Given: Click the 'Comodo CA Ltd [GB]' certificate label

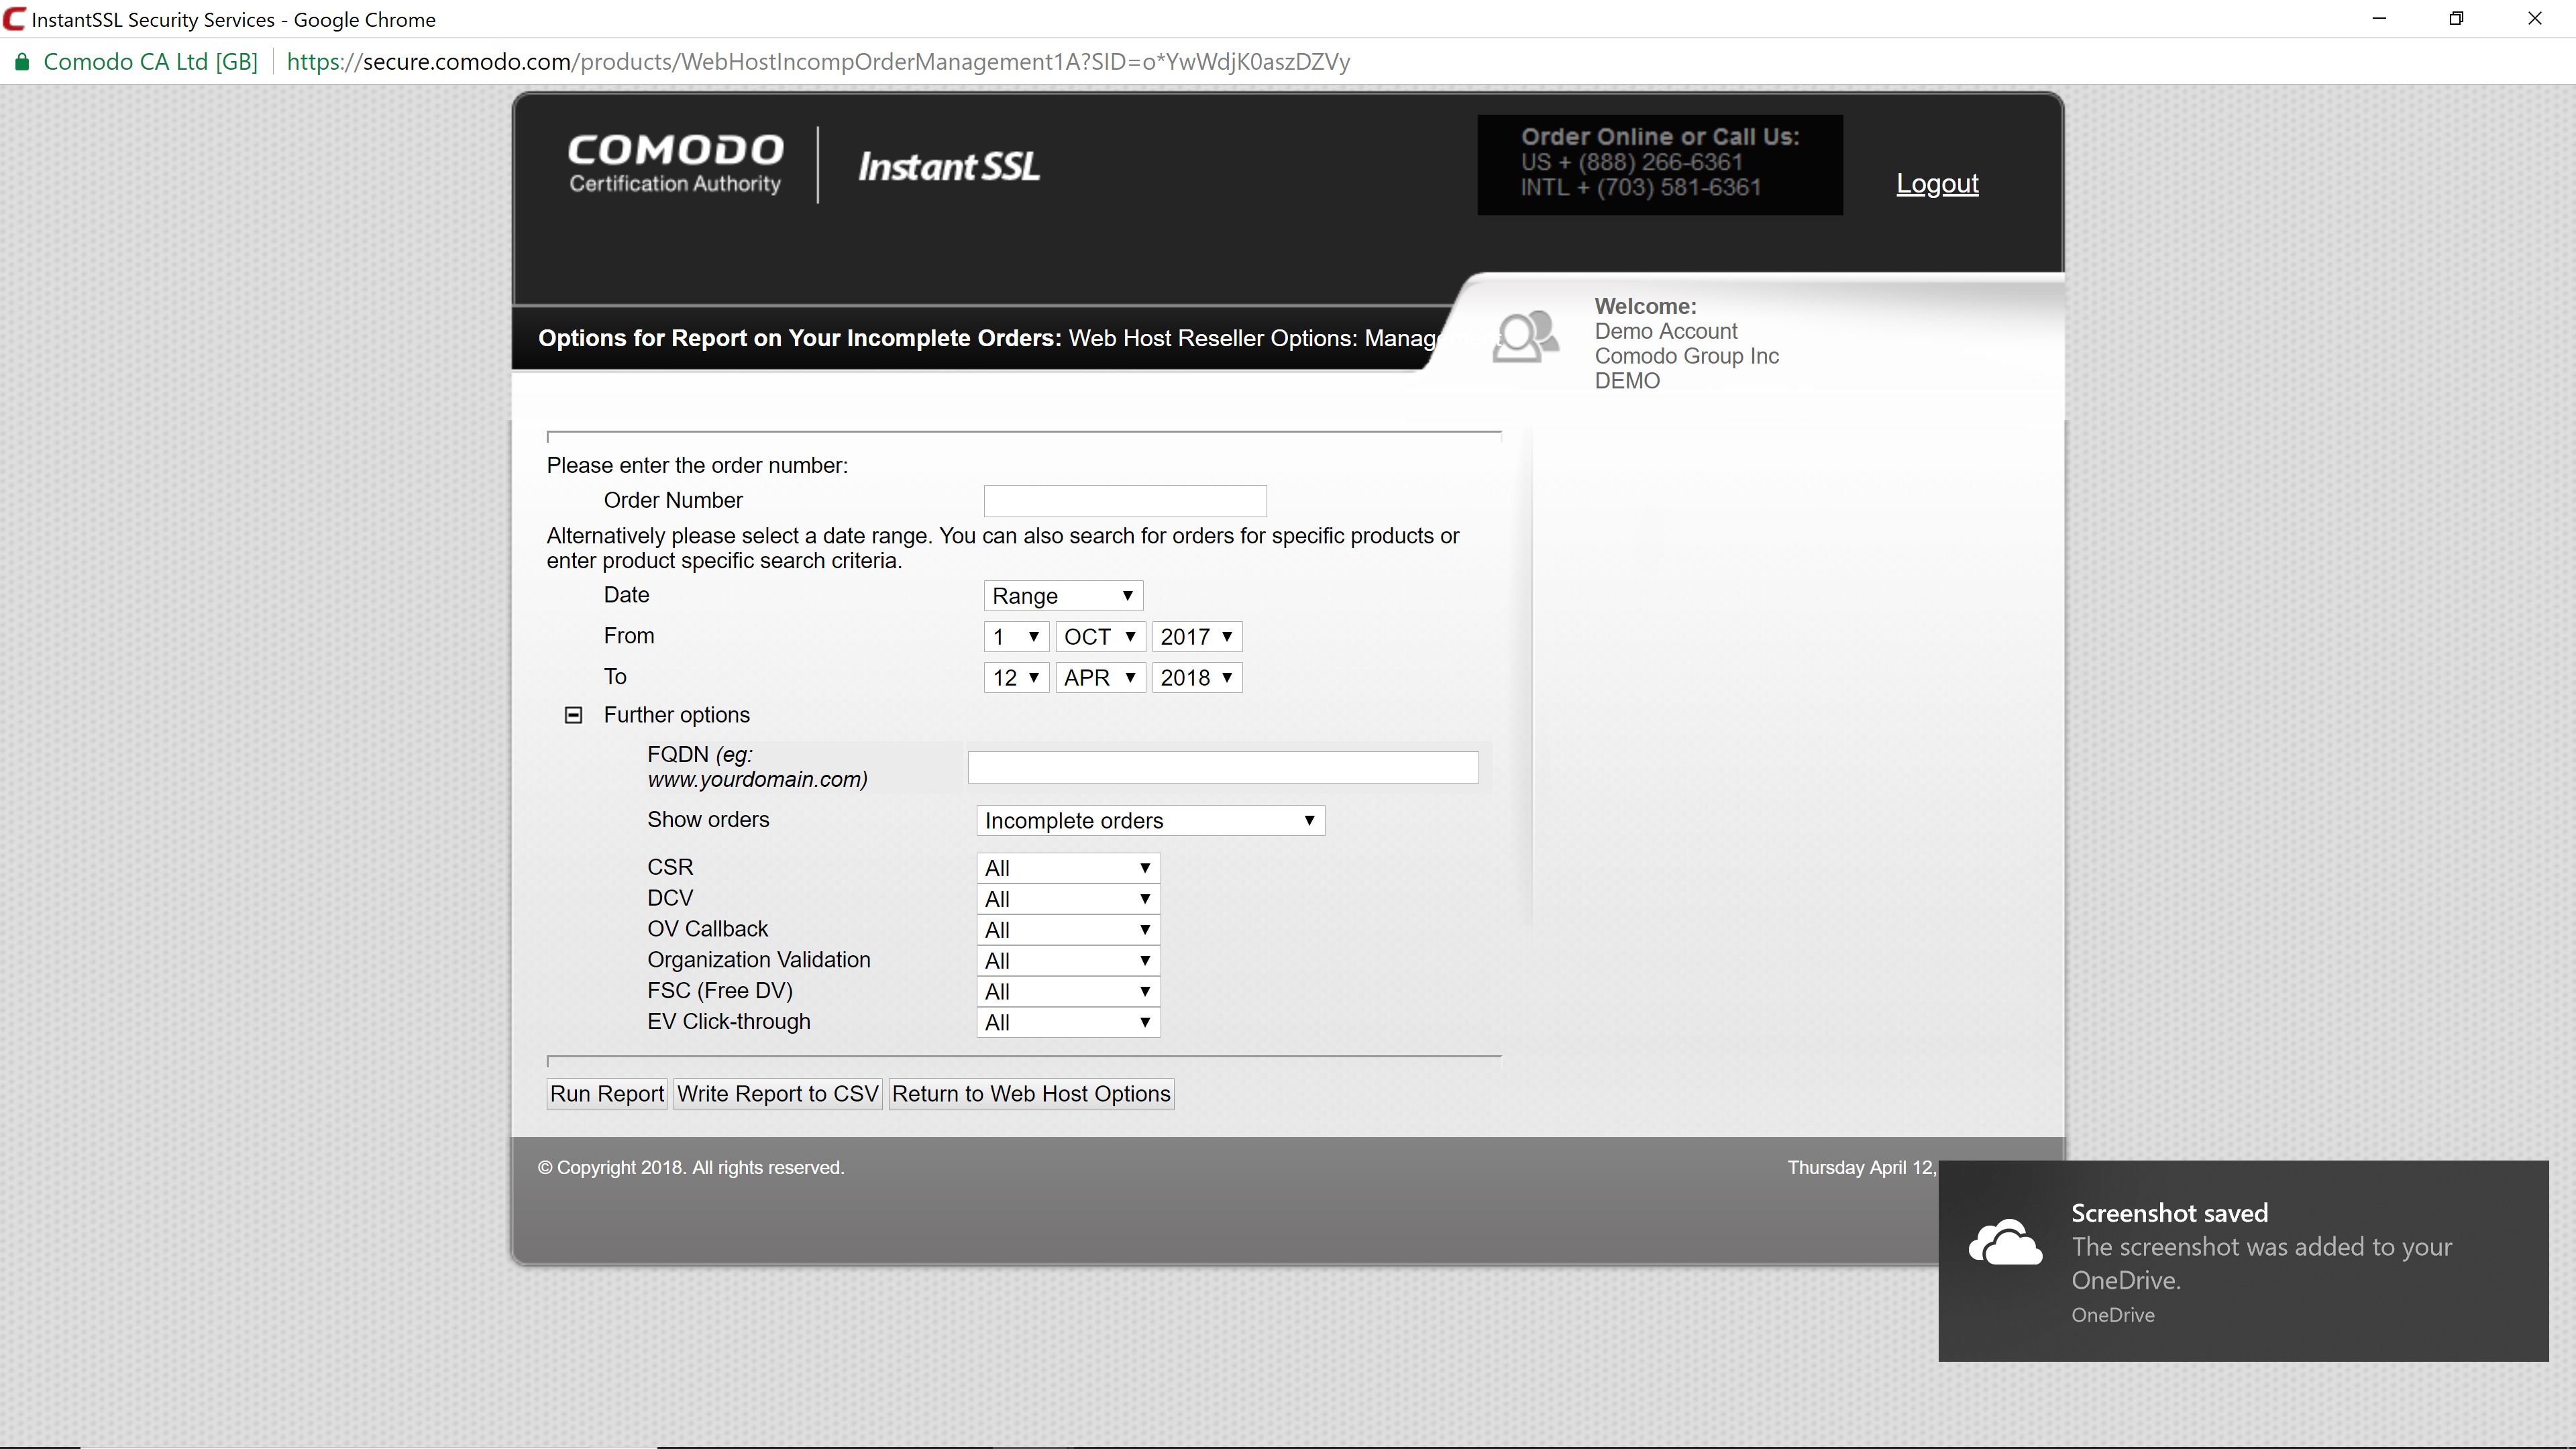Looking at the screenshot, I should (x=151, y=62).
